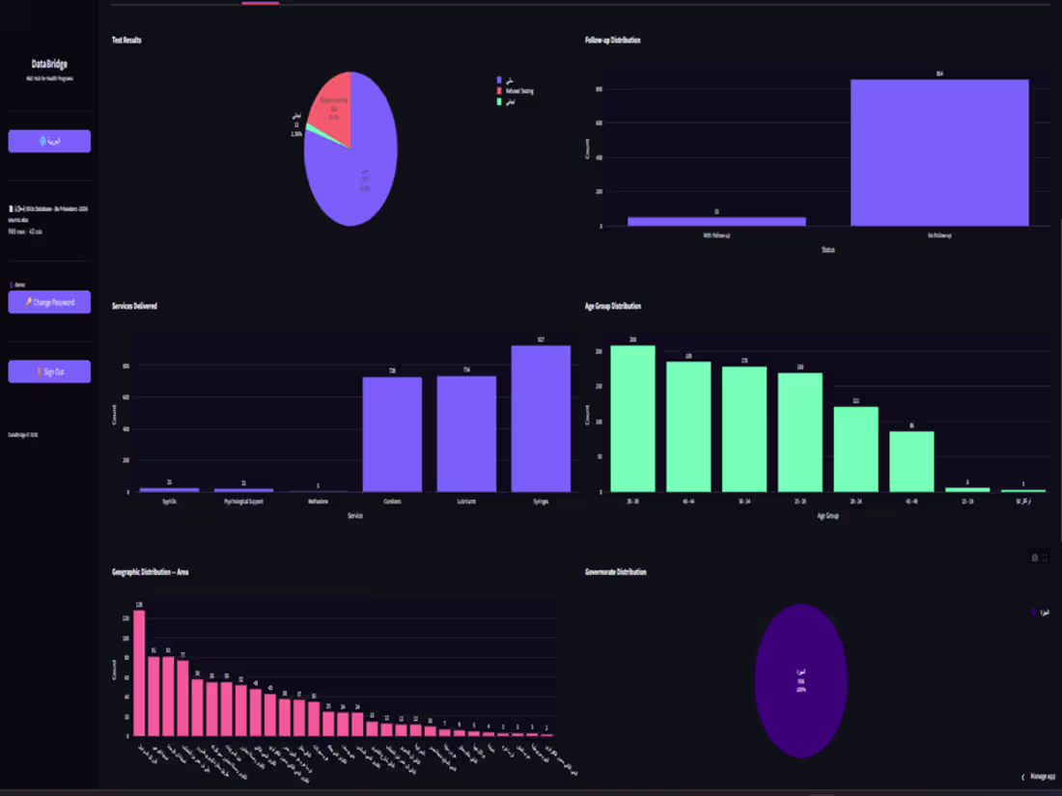
Task: Toggle the purple legend entry in Test Results
Action: pos(505,80)
